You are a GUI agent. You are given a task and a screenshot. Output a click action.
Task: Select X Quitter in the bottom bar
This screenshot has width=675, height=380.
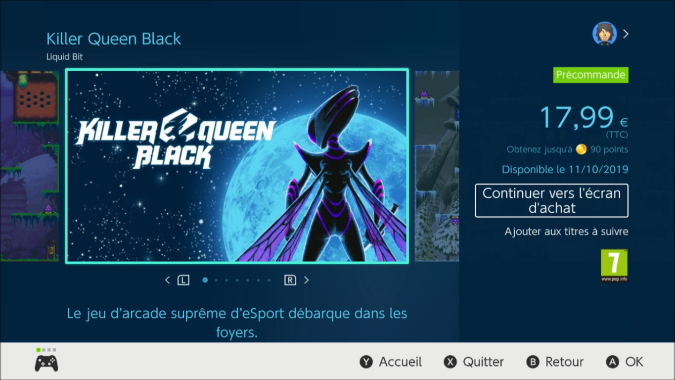pos(474,362)
